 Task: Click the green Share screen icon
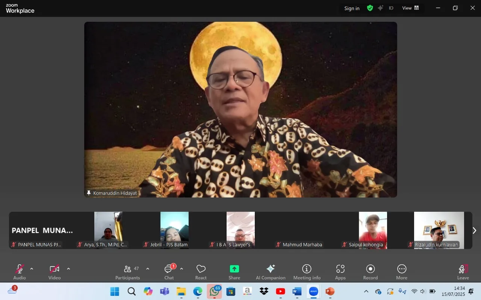(234, 269)
